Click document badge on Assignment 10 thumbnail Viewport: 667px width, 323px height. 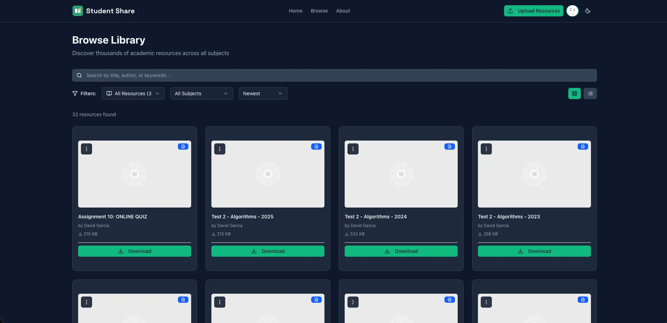coord(183,147)
